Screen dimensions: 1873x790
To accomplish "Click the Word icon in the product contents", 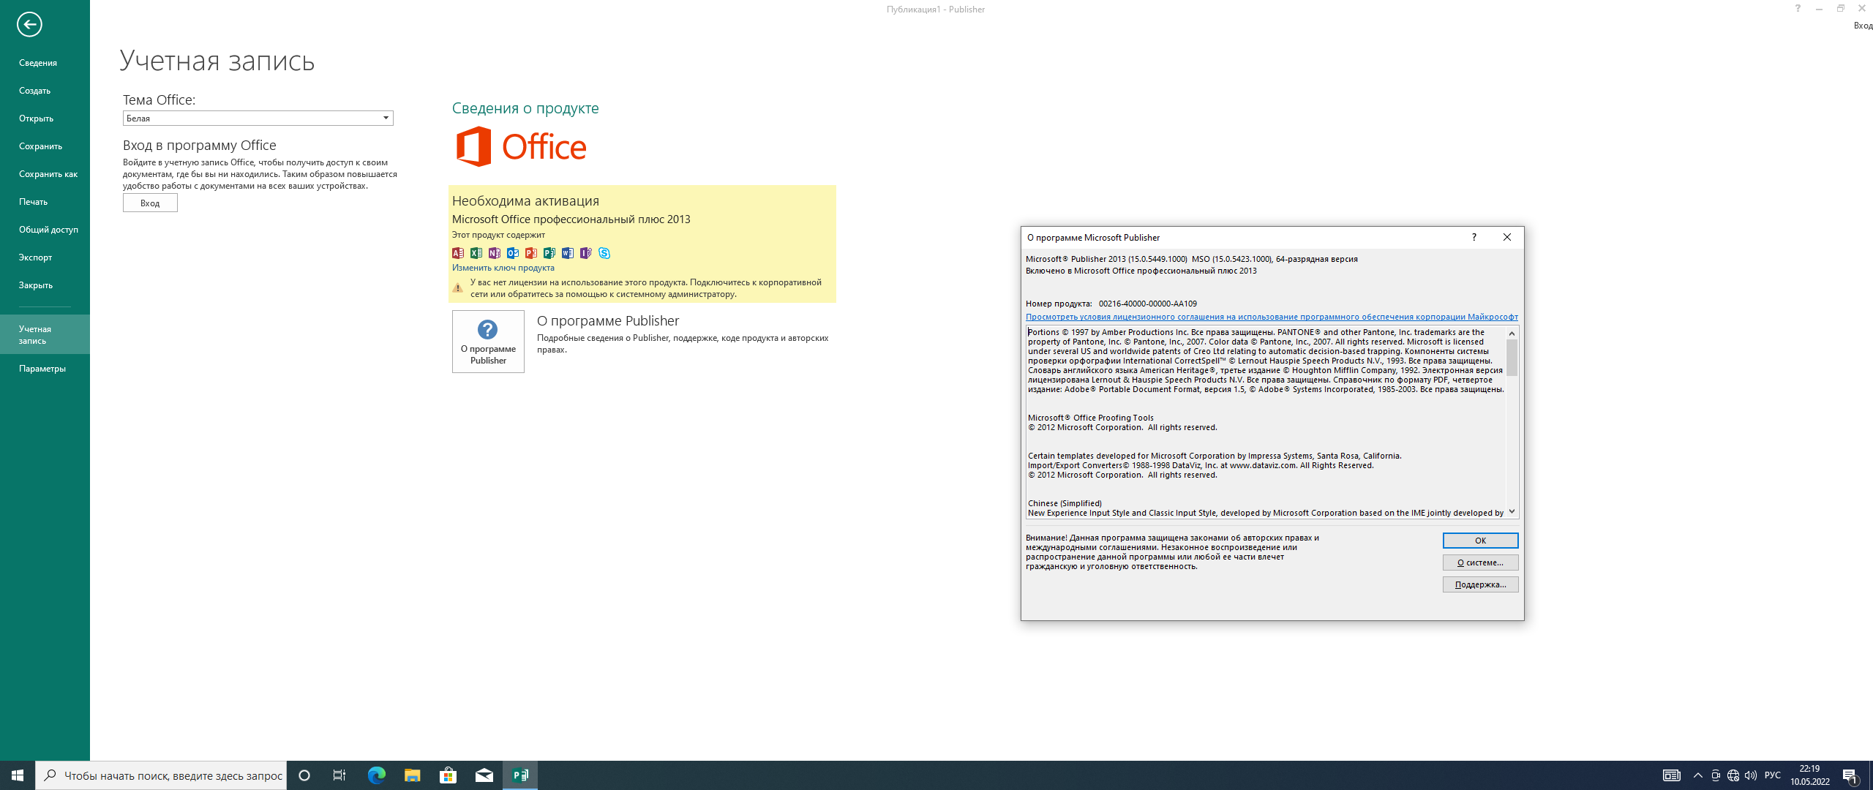I will (x=568, y=253).
